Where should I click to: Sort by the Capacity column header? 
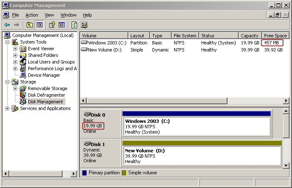point(250,35)
